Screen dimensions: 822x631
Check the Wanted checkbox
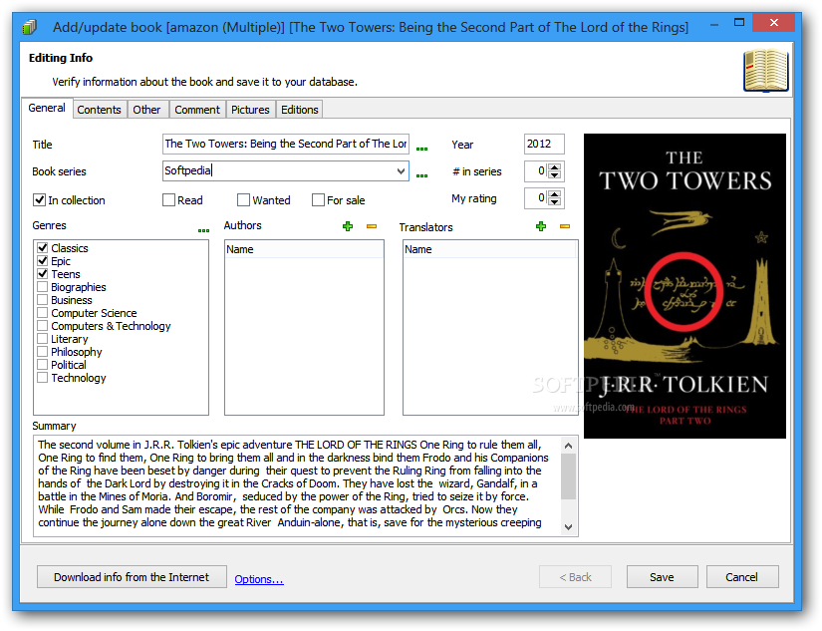pyautogui.click(x=243, y=199)
